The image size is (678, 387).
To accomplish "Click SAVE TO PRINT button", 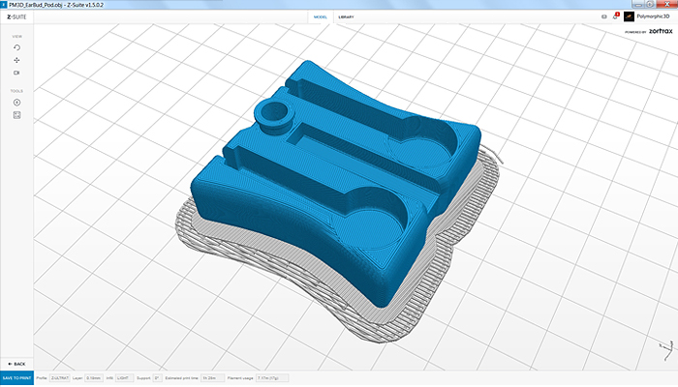I will point(16,378).
